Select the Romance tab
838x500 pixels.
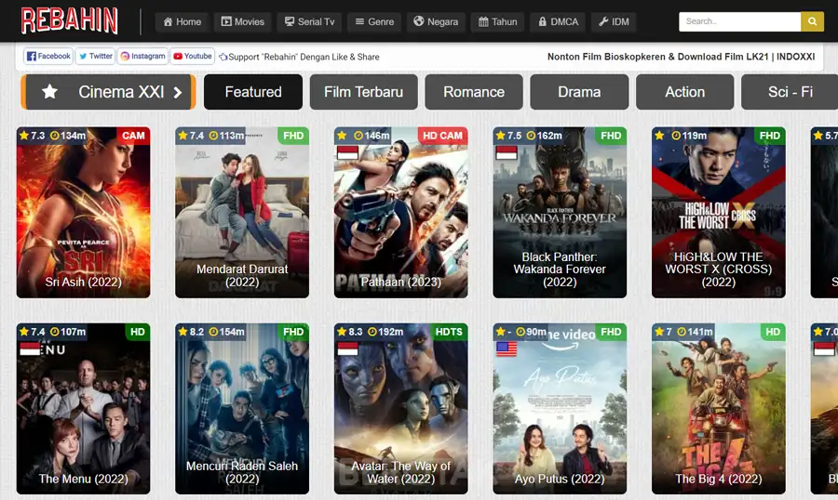point(474,92)
